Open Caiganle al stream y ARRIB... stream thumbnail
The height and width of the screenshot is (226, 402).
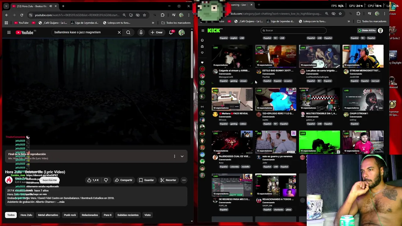pyautogui.click(x=232, y=56)
